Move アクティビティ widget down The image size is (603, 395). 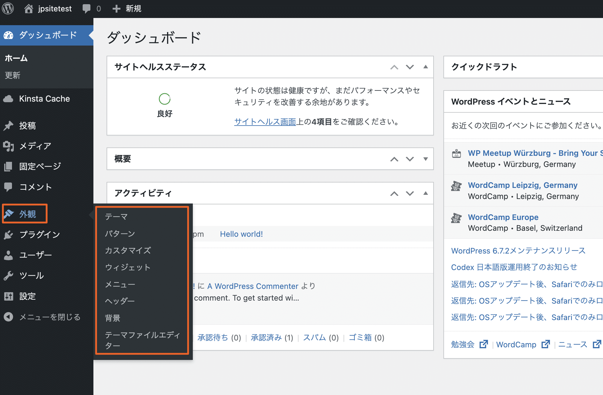tap(410, 193)
